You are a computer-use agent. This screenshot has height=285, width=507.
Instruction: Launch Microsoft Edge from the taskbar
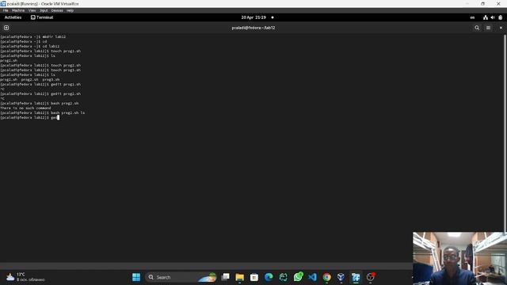tap(269, 277)
